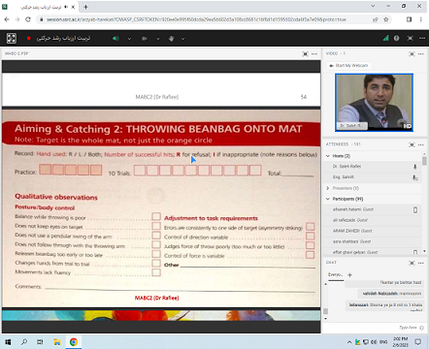Collapse the Hosts (2) group
Image resolution: width=429 pixels, height=349 pixels.
328,156
